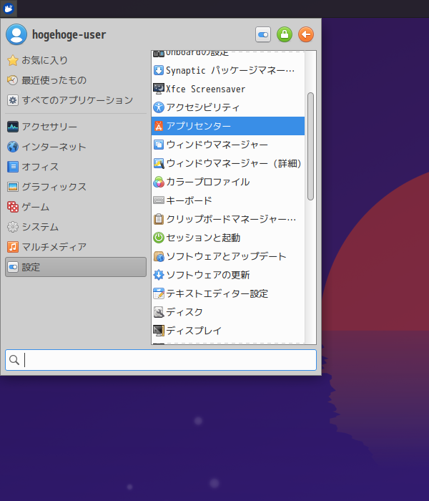Open アクセシビリティ accessibility icon
Image resolution: width=429 pixels, height=501 pixels.
click(x=159, y=107)
